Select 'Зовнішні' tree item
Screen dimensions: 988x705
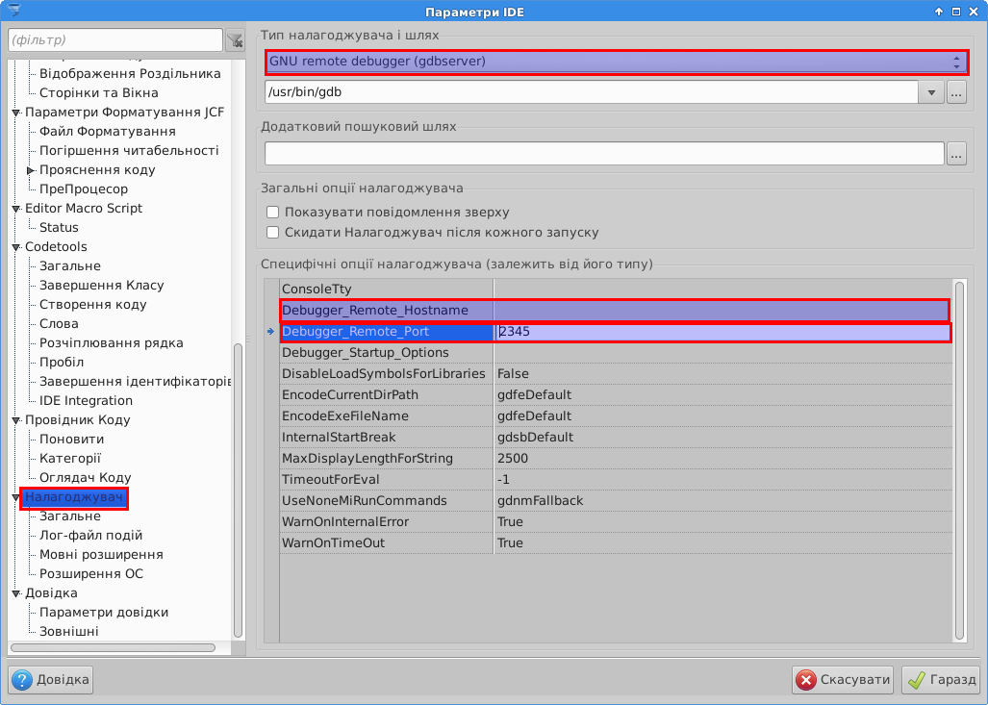(x=69, y=632)
